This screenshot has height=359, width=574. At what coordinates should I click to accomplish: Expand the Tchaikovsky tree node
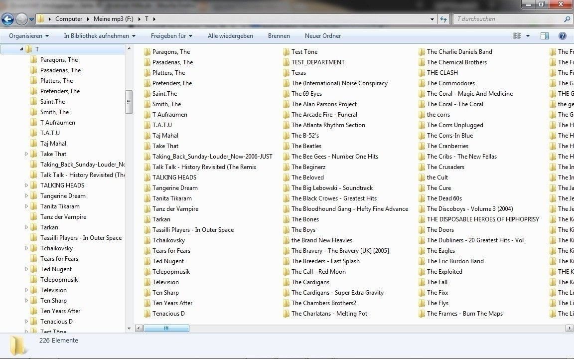tap(26, 248)
